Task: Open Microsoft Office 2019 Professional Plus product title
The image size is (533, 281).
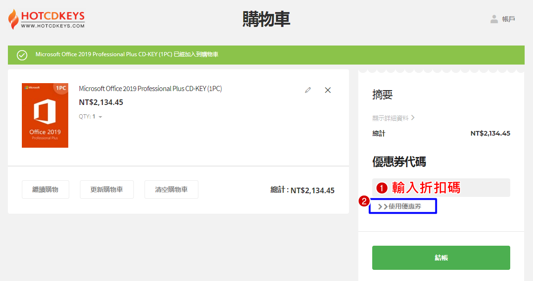Action: [x=150, y=89]
